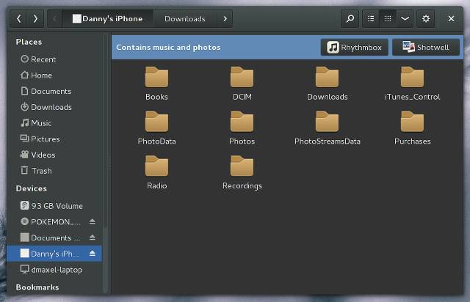Open the DCIM folder

[x=242, y=84]
